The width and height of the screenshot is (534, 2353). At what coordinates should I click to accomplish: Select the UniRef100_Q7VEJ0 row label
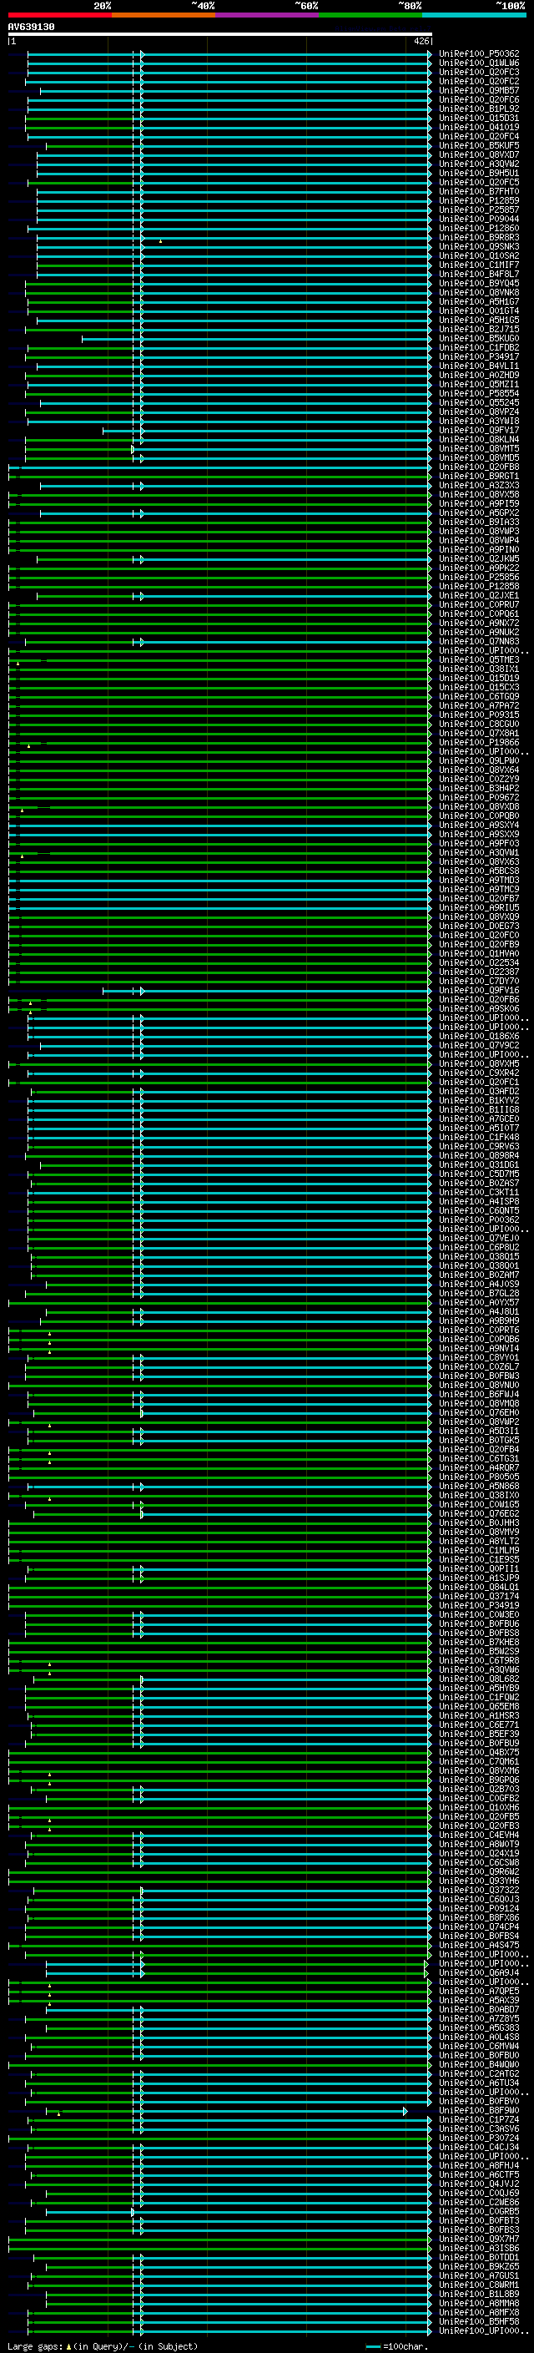479,1239
